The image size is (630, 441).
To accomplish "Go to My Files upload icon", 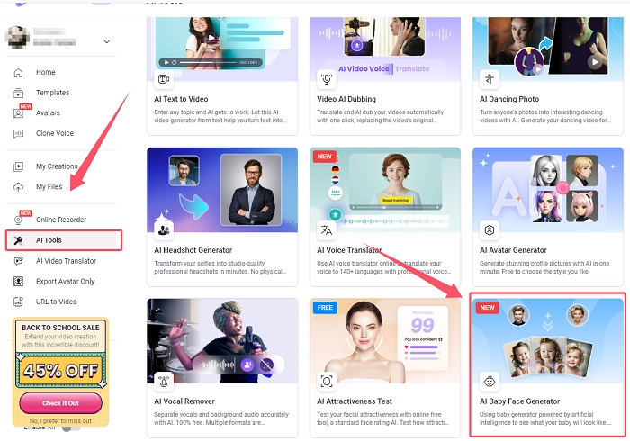I will point(18,187).
